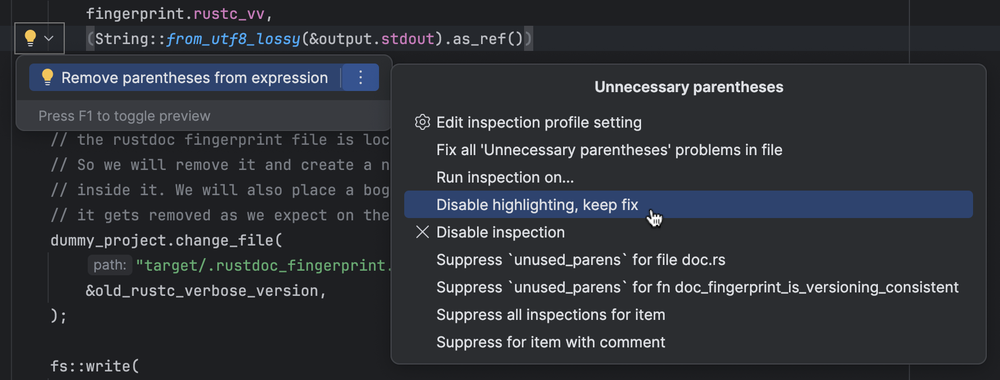This screenshot has width=1000, height=380.
Task: Choose Run inspection on... option
Action: [x=505, y=177]
